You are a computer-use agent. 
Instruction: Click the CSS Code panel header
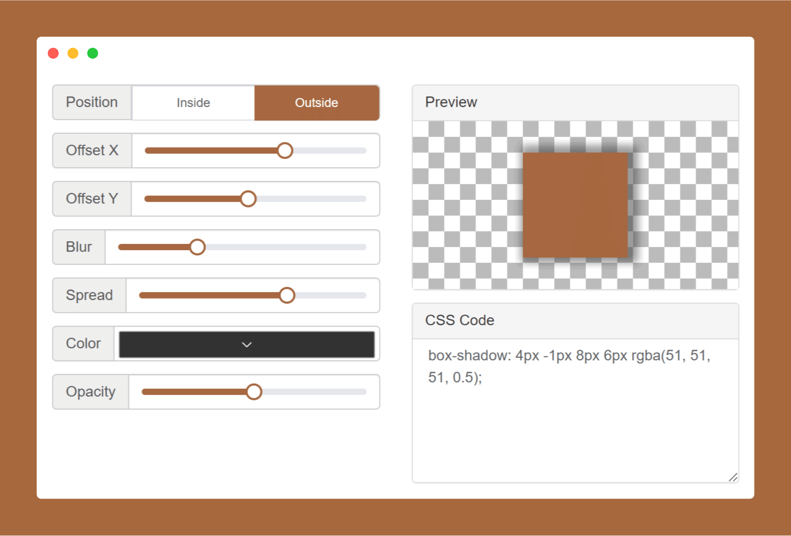(575, 320)
